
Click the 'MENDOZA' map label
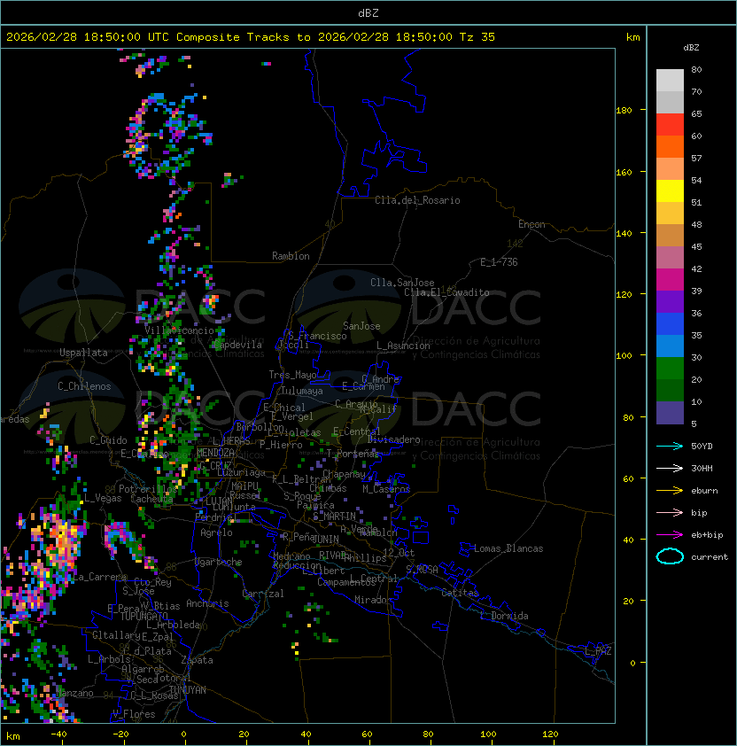click(215, 453)
